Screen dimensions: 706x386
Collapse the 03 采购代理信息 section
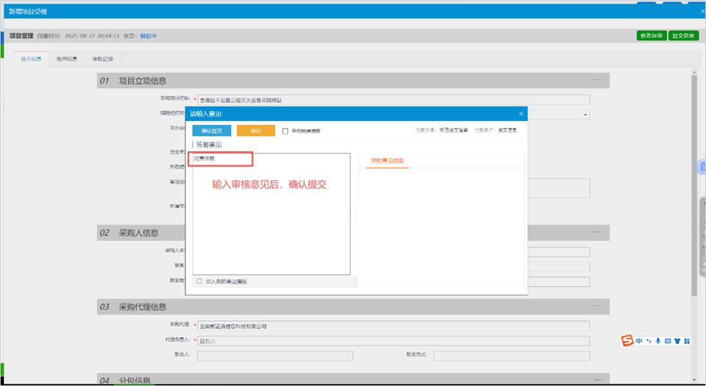point(598,307)
